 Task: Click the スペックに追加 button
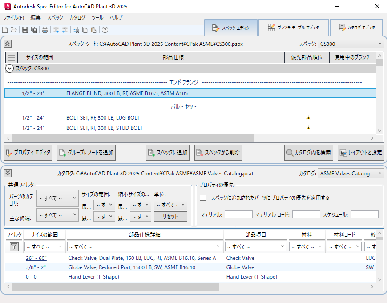pos(168,153)
